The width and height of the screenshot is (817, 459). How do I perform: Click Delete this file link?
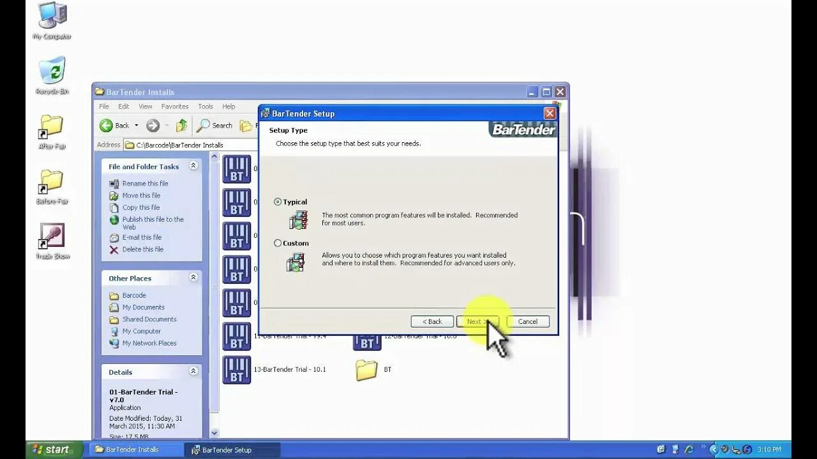142,249
